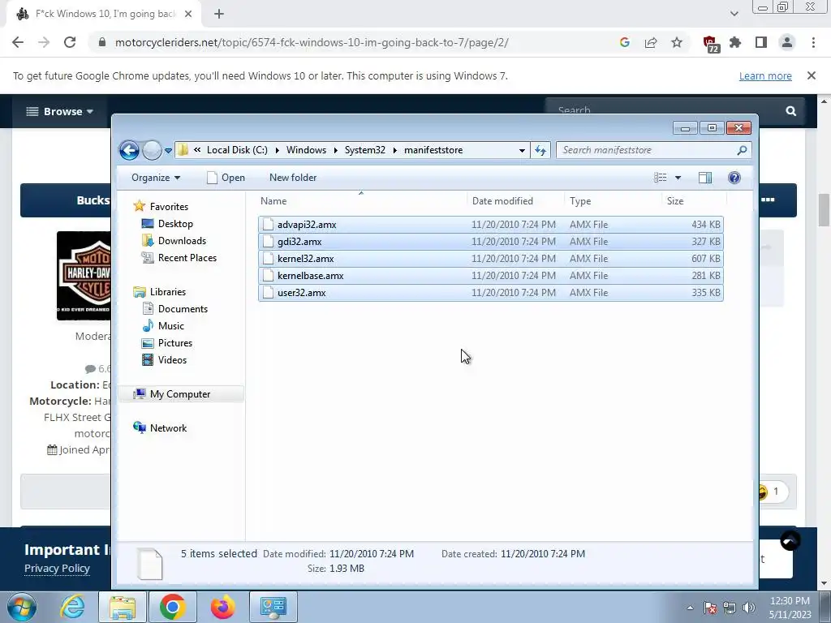Go back in Explorer window
This screenshot has width=831, height=623.
(129, 150)
